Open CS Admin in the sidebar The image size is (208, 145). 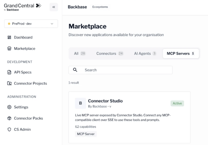tap(22, 130)
